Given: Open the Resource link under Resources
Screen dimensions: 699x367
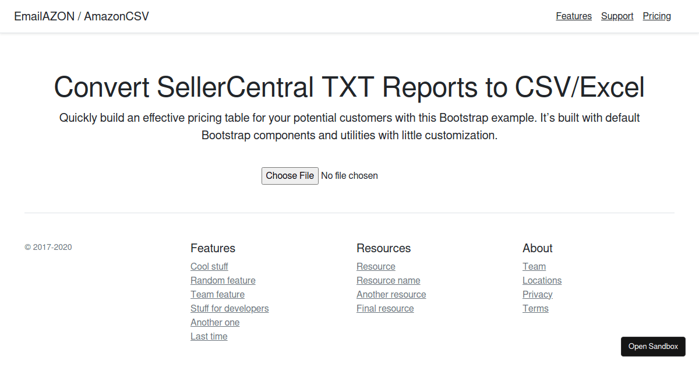Looking at the screenshot, I should point(376,266).
